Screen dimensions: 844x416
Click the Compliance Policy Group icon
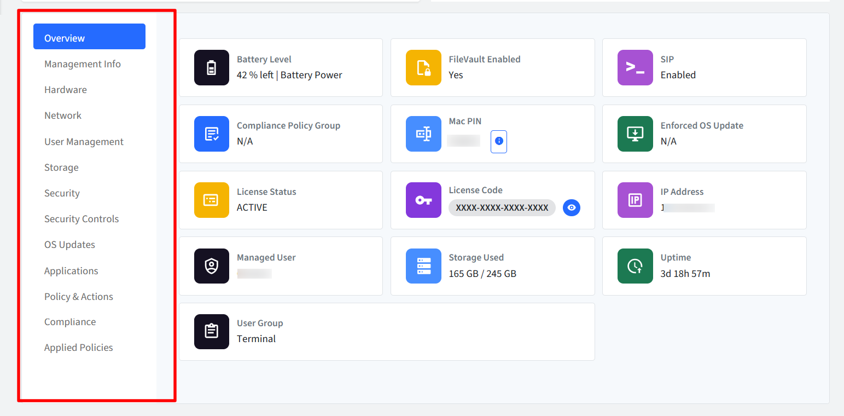212,134
